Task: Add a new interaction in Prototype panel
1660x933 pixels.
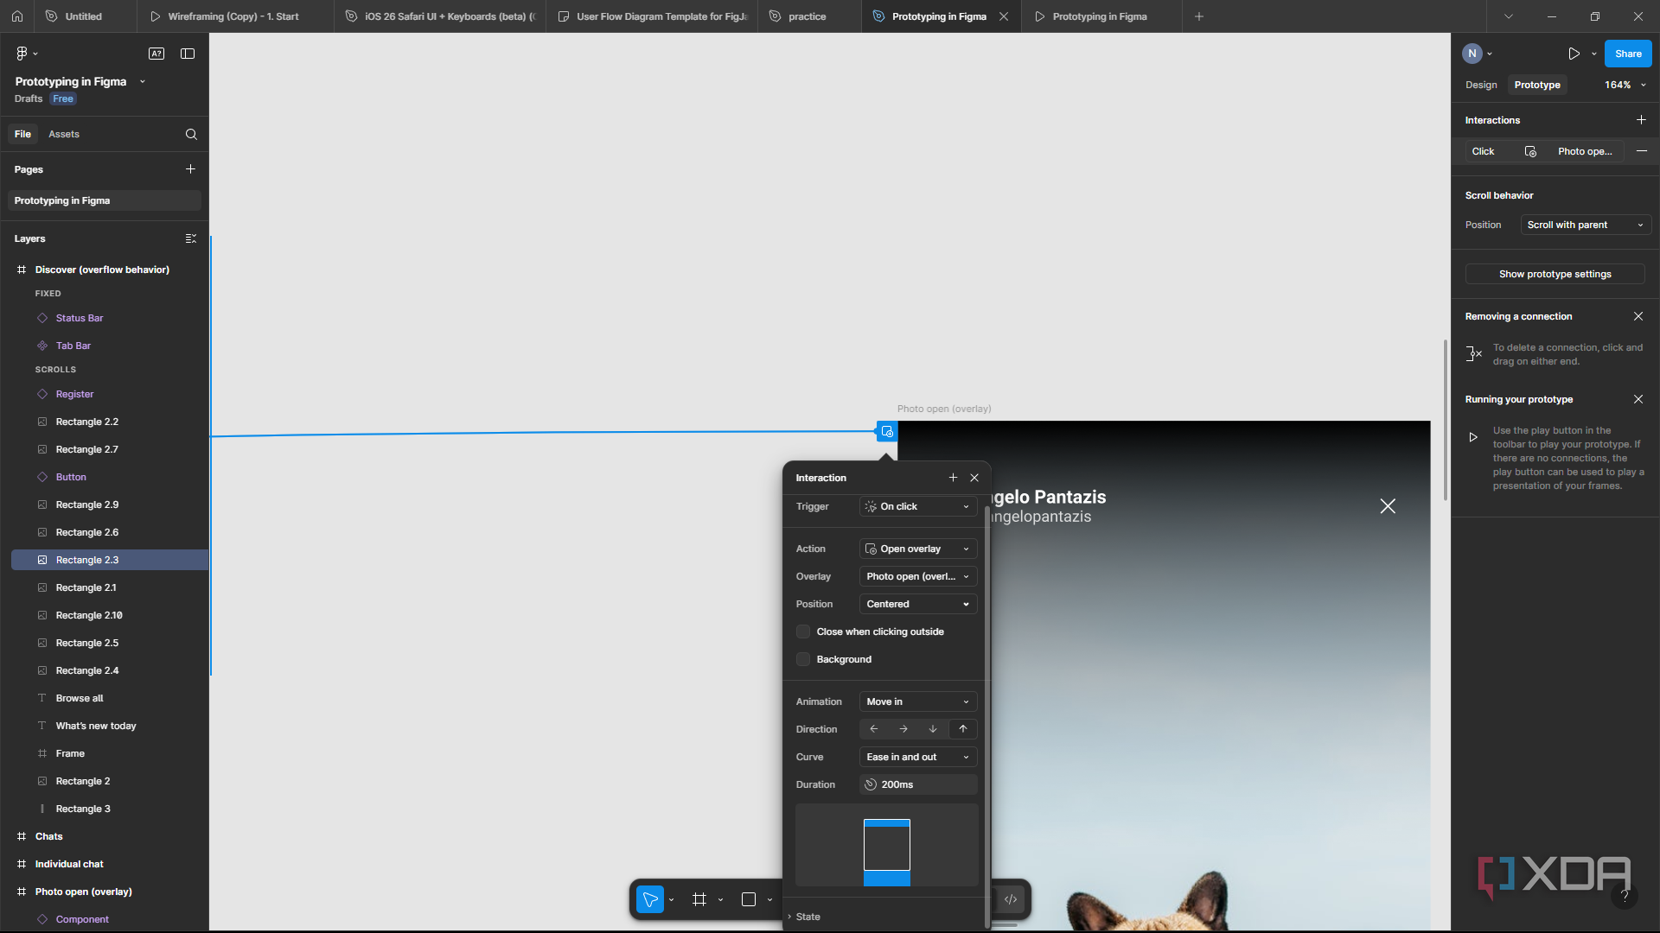Action: (1641, 120)
